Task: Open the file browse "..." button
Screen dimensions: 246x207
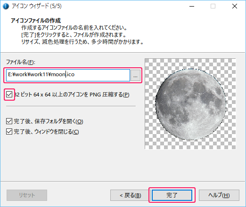Action: [x=135, y=75]
